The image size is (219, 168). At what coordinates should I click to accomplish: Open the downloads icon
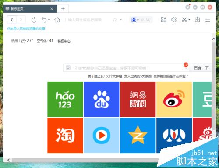point(197,20)
